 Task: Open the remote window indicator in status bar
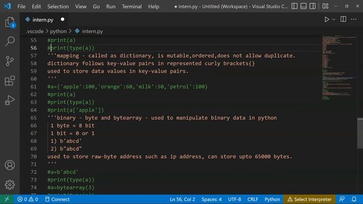coord(7,199)
